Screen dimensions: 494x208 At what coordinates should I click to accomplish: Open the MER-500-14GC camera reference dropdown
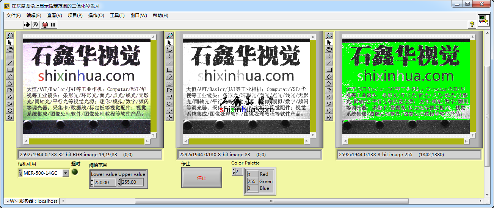66,173
